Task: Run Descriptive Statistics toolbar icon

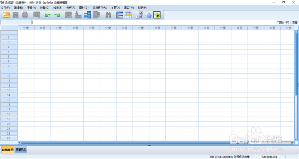Action: [97, 15]
